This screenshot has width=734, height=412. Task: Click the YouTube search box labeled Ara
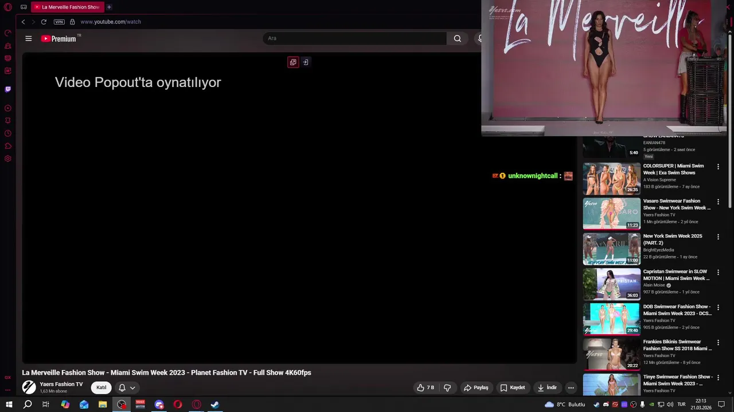[x=354, y=38]
